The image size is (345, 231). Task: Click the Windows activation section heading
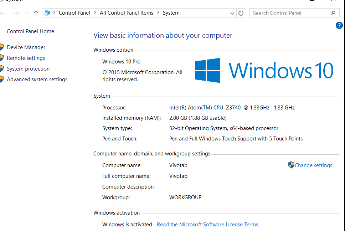click(117, 213)
